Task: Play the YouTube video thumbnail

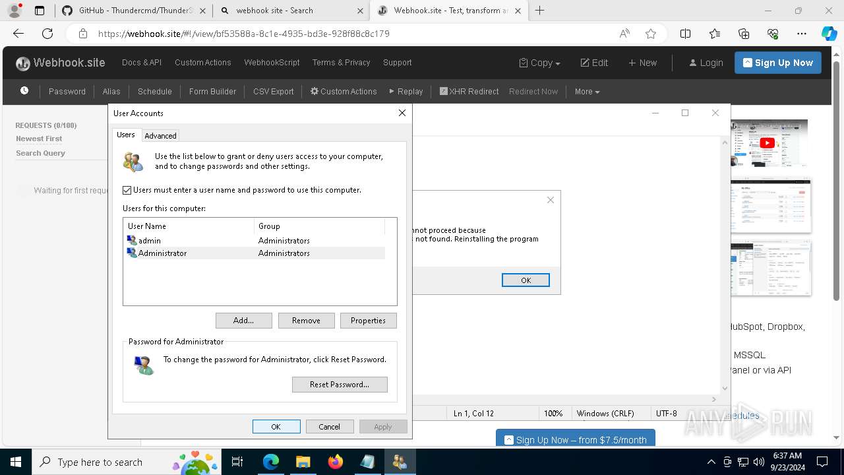Action: pyautogui.click(x=768, y=142)
